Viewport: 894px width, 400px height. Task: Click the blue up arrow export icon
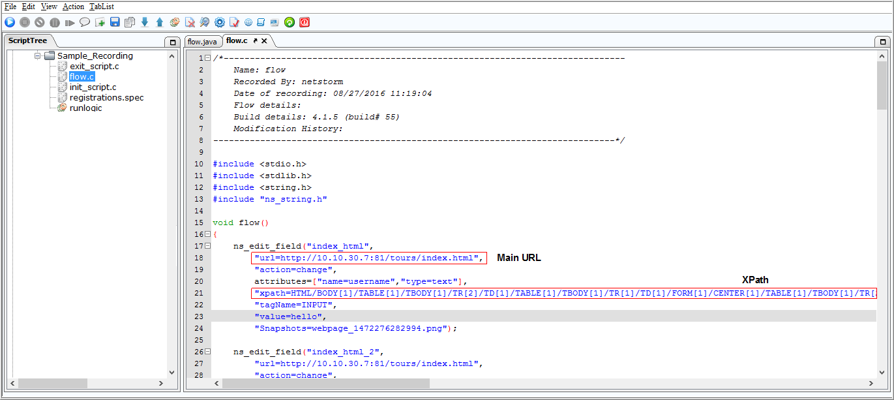click(160, 22)
